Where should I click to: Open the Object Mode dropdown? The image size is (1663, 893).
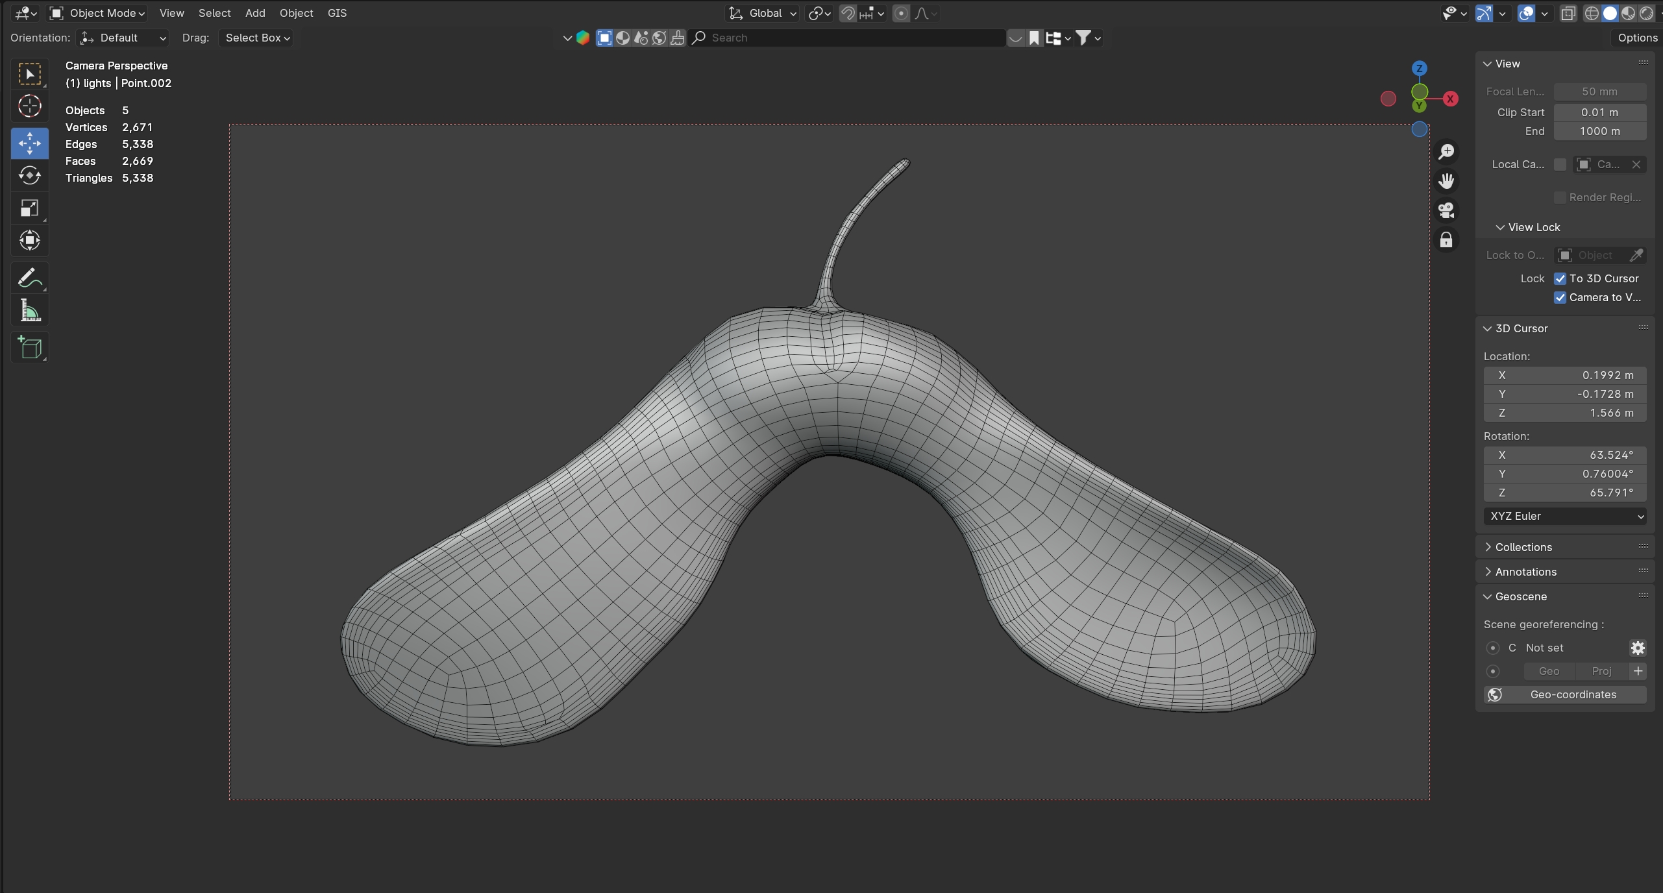click(x=99, y=13)
